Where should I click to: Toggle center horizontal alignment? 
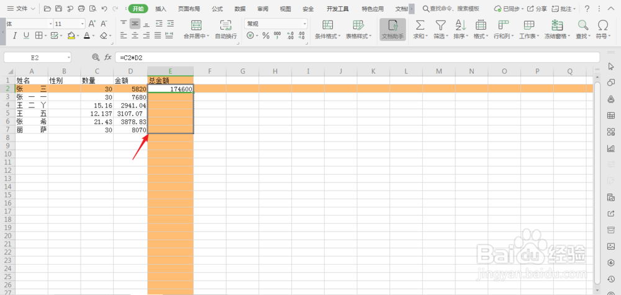tap(135, 35)
